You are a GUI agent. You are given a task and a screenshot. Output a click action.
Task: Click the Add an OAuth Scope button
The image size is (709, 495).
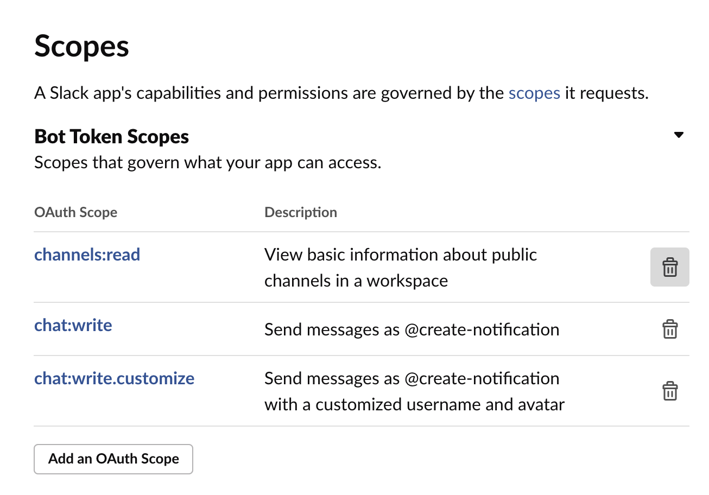pyautogui.click(x=113, y=459)
